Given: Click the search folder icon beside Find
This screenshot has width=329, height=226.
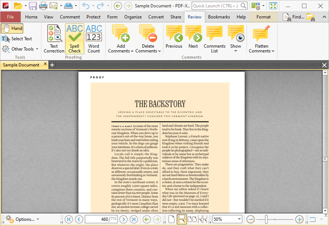Looking at the screenshot, I should (311, 17).
